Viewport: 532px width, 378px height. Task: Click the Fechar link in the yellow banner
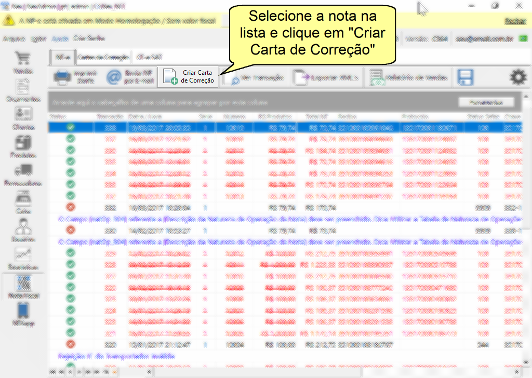515,21
